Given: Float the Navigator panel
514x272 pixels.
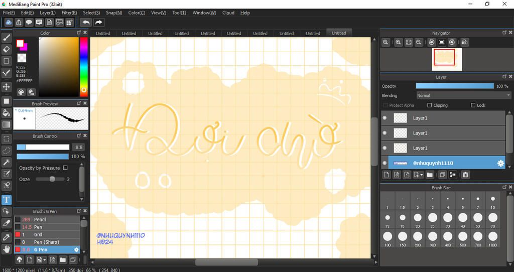Looking at the screenshot, I should click(504, 33).
